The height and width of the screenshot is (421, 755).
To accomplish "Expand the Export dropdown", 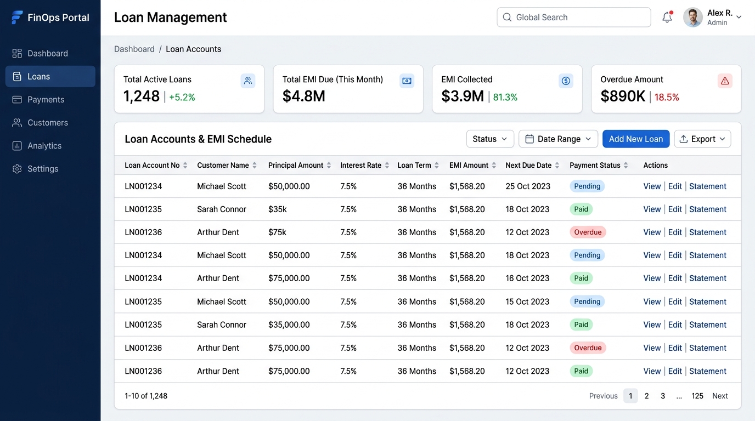I will click(702, 139).
